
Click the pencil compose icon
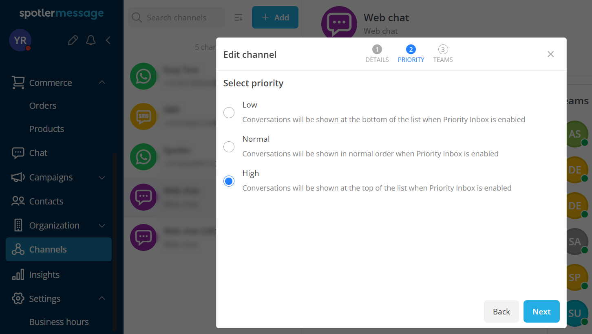coord(73,40)
